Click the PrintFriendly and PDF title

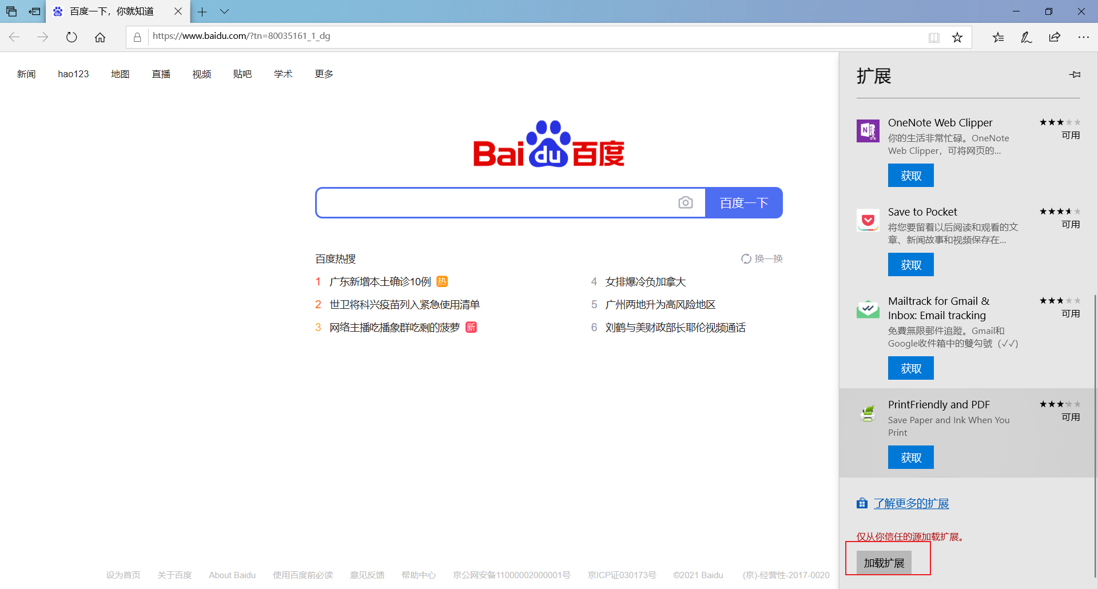[939, 405]
